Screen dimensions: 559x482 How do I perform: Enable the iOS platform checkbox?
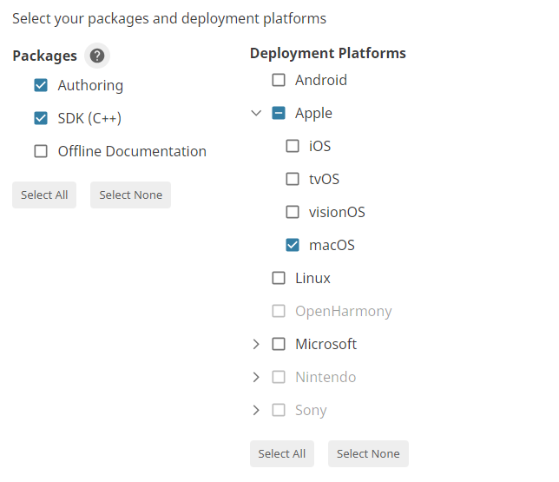coord(293,146)
